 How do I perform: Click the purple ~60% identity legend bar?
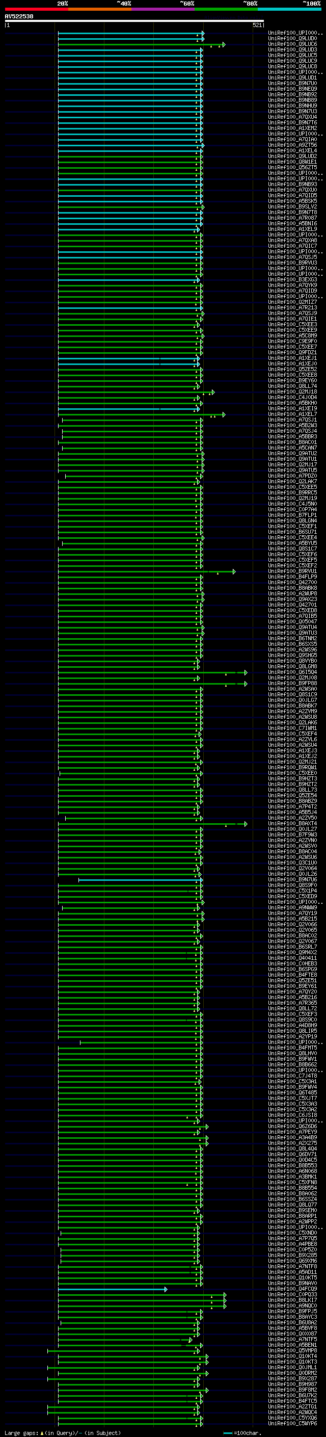pos(164,9)
